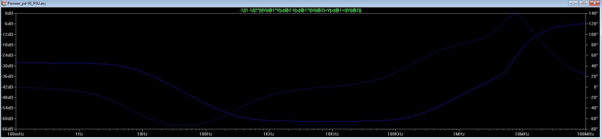Viewport: 602px width, 139px height.
Task: Minimize the Pioneer_pd-93_PSU.asc plot window
Action: pos(573,3)
